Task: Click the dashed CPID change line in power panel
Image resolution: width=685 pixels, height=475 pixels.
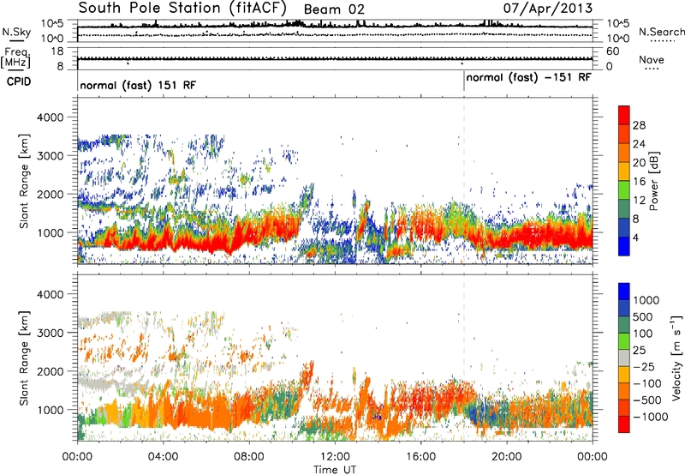Action: [x=464, y=181]
